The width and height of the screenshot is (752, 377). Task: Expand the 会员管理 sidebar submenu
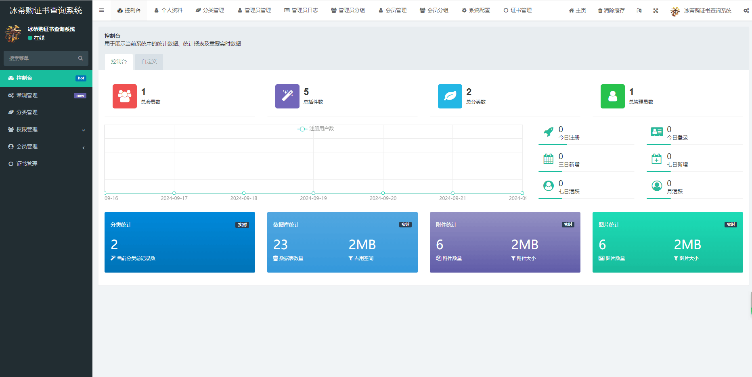coord(46,147)
